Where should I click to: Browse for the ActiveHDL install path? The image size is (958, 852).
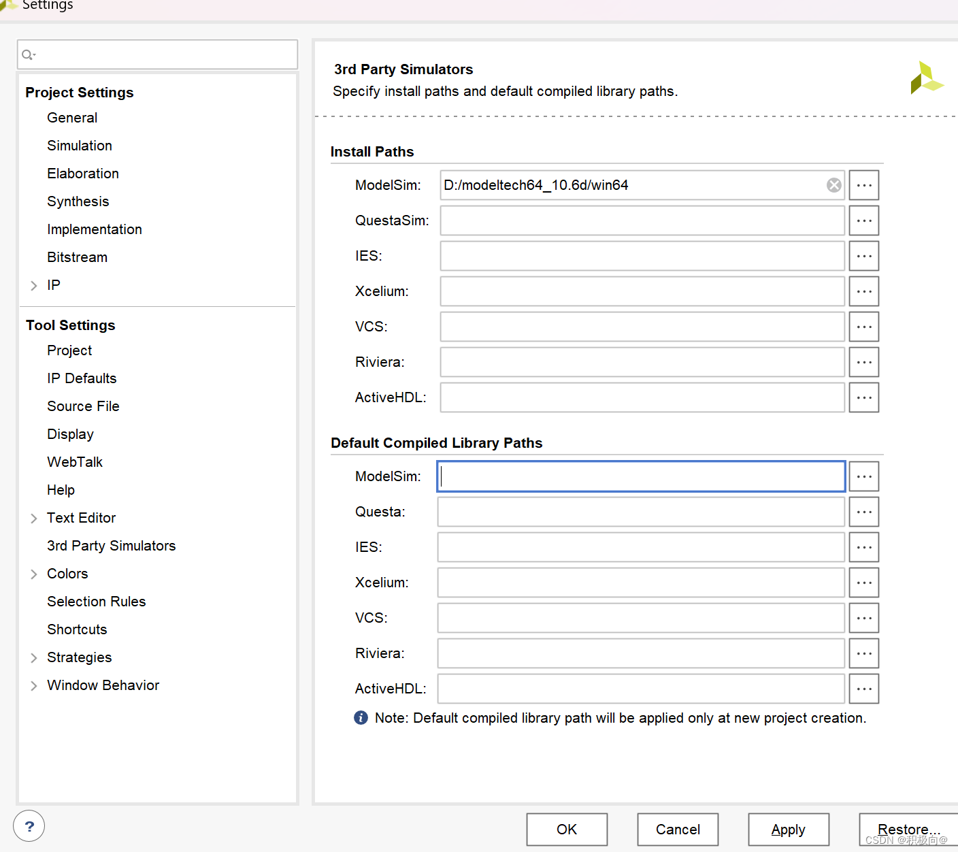(x=863, y=397)
